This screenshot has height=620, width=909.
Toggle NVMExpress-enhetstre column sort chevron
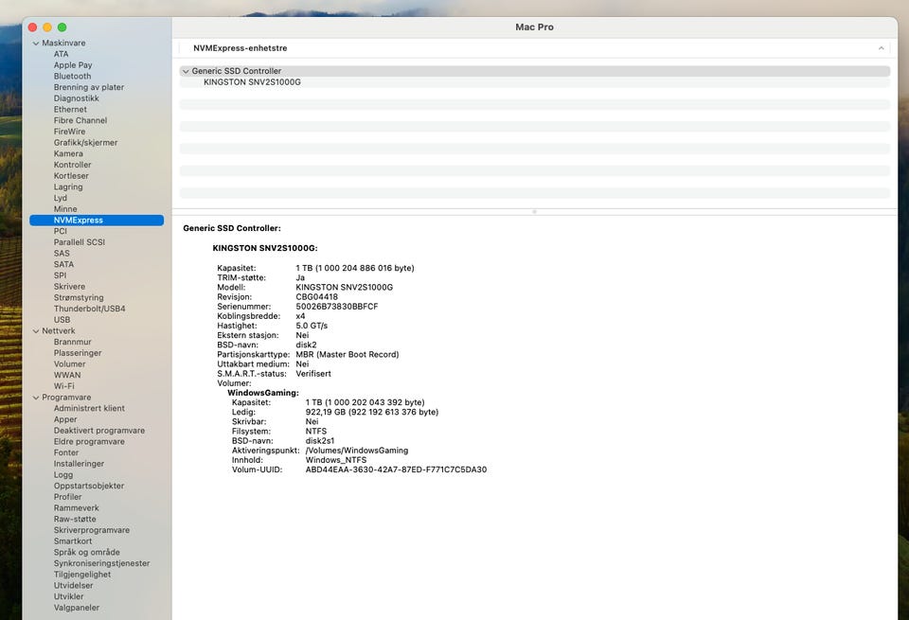point(881,48)
